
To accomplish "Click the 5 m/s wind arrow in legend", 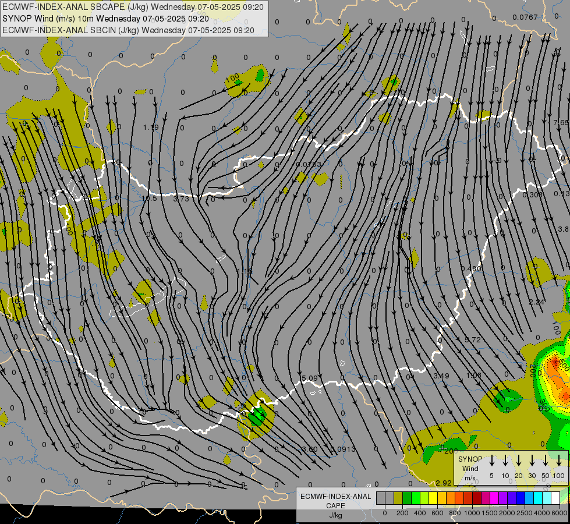I will click(x=492, y=461).
